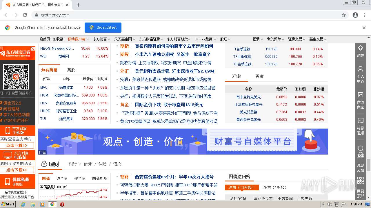Open the Windows Start menu
This screenshot has height=208, width=371.
8,204
